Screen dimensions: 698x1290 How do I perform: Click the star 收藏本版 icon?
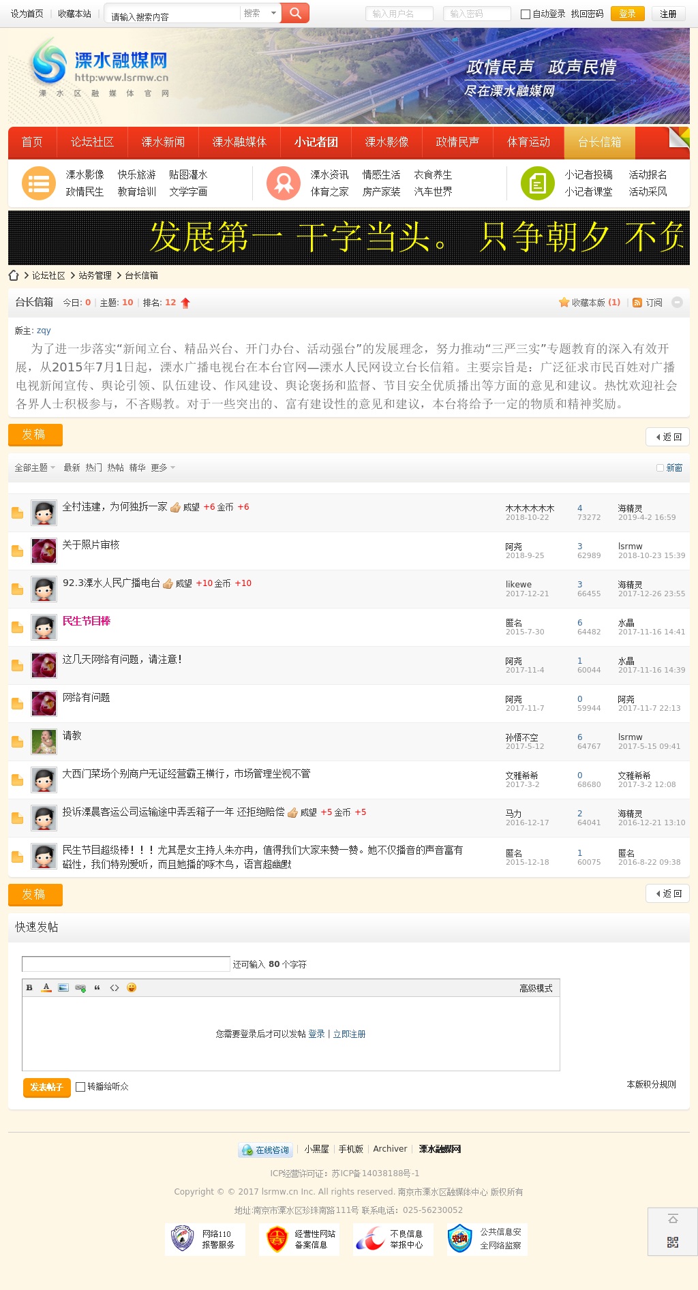tap(564, 303)
